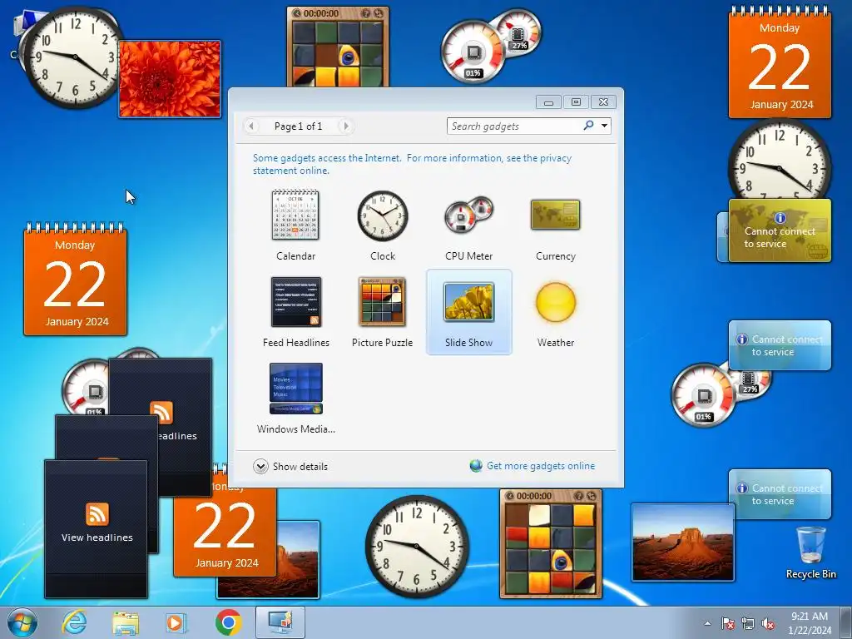Click the timer on the Picture Puzzle gadget above the gallery
Viewport: 852px width, 639px height.
[x=320, y=13]
